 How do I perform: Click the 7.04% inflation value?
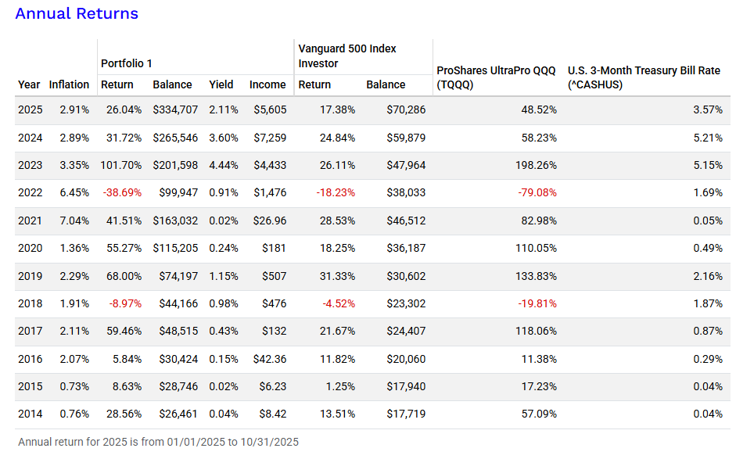[74, 221]
